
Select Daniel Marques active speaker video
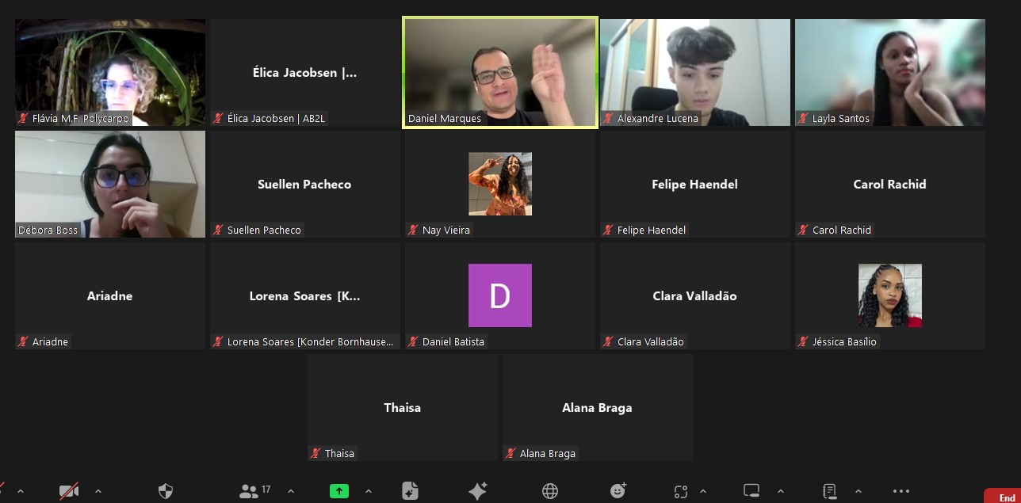(x=499, y=72)
